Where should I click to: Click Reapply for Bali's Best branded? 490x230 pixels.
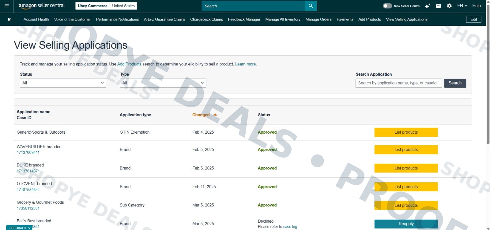(x=406, y=224)
